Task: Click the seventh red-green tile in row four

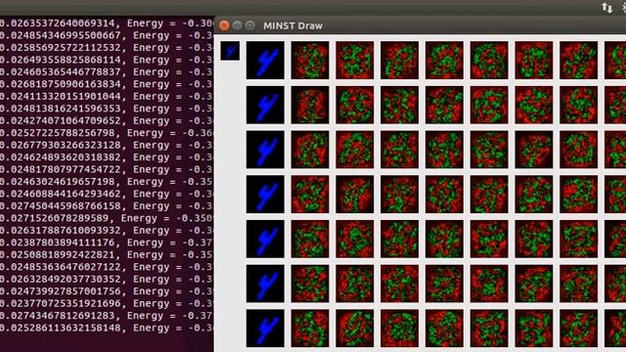Action: coord(578,194)
